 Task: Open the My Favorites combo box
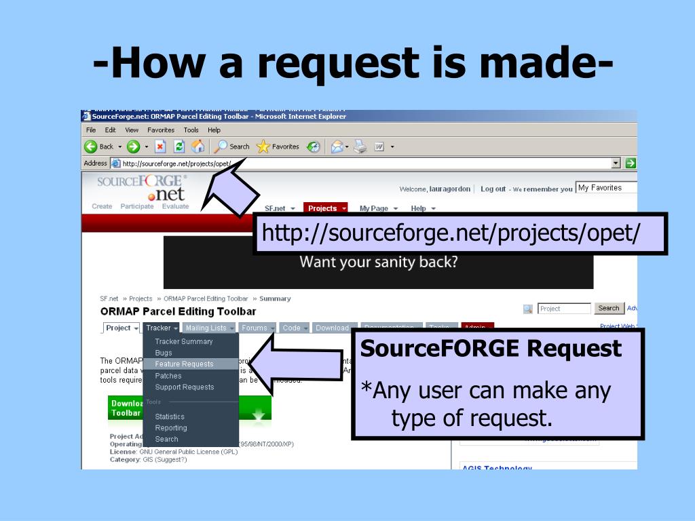click(606, 188)
